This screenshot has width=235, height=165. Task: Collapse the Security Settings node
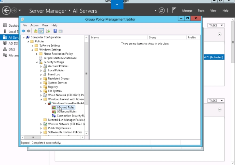[37, 62]
